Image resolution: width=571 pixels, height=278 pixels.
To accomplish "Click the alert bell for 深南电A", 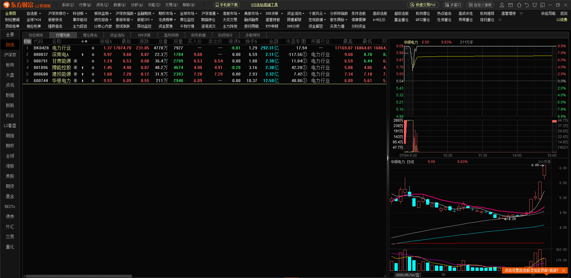I will 93,55.
